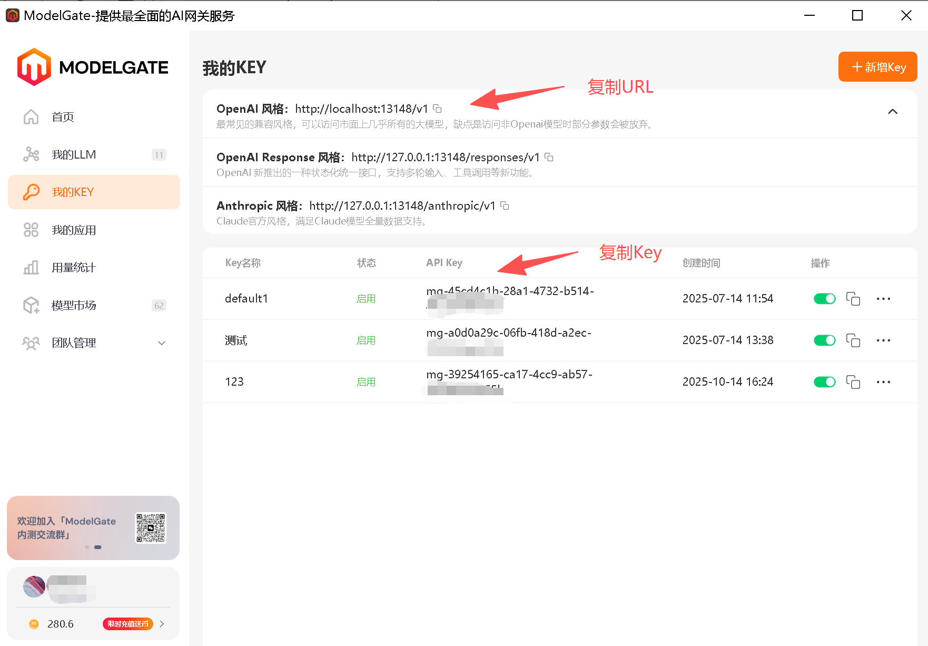Switch off the 123 key
The image size is (928, 646).
[x=824, y=382]
